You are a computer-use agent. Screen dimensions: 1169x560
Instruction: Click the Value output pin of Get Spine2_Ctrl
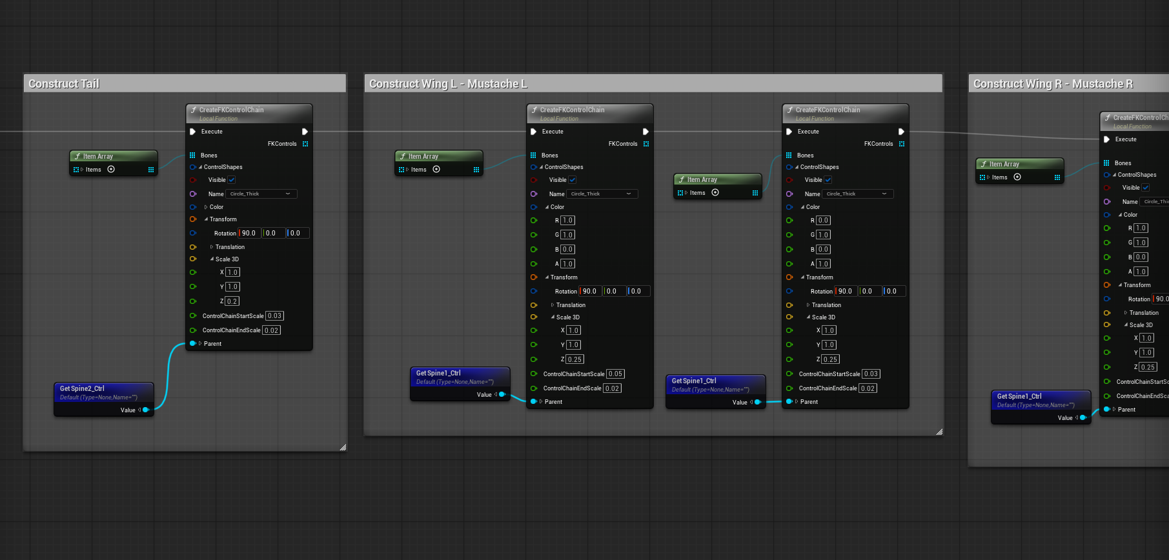[146, 410]
